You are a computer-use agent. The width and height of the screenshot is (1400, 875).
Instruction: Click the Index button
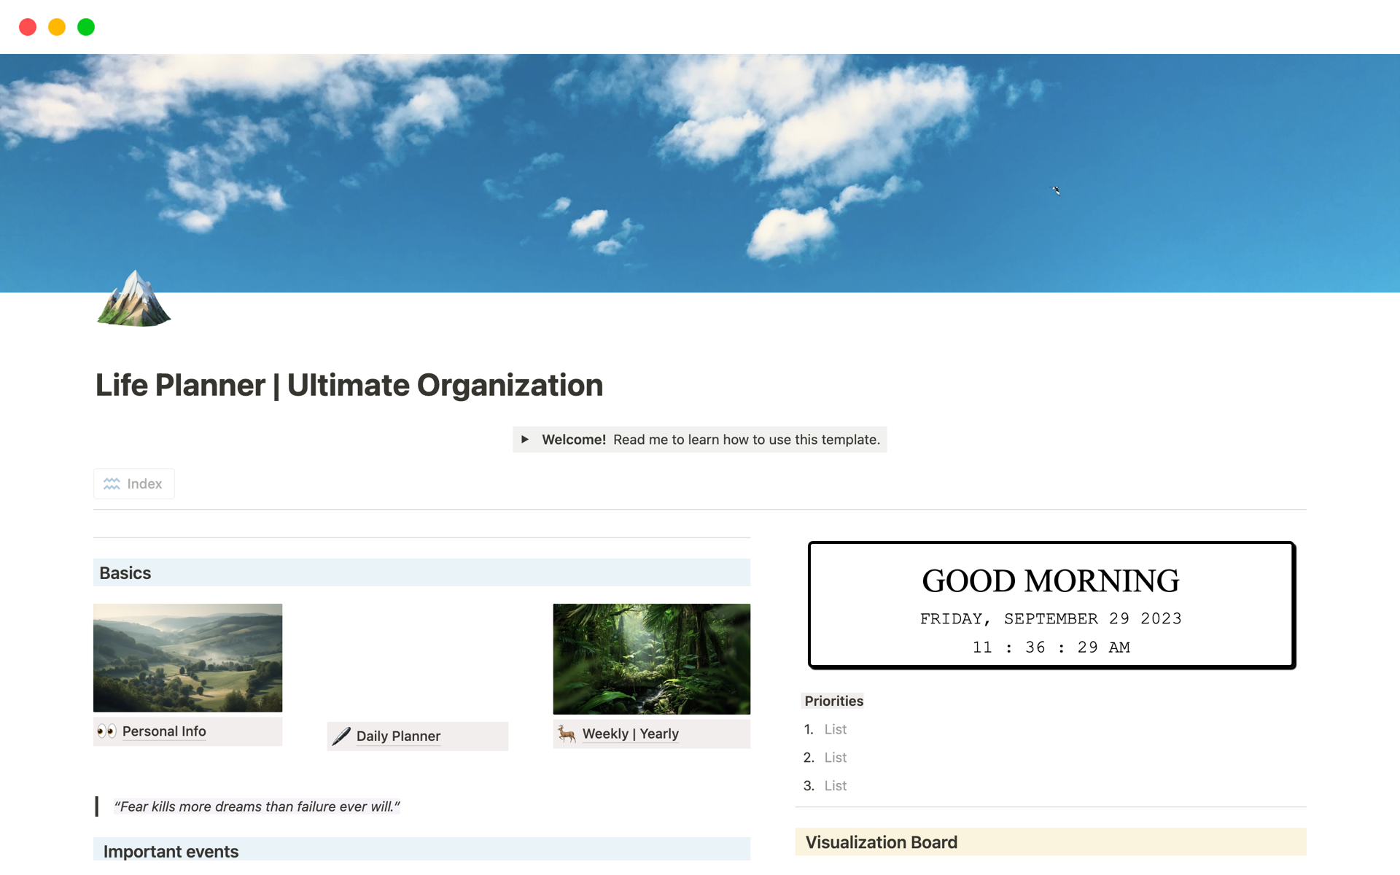coord(134,484)
